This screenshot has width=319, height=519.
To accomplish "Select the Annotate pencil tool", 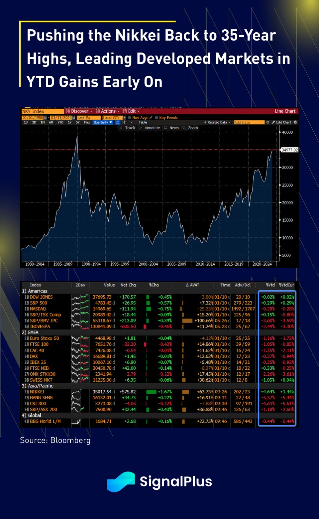I will (149, 128).
